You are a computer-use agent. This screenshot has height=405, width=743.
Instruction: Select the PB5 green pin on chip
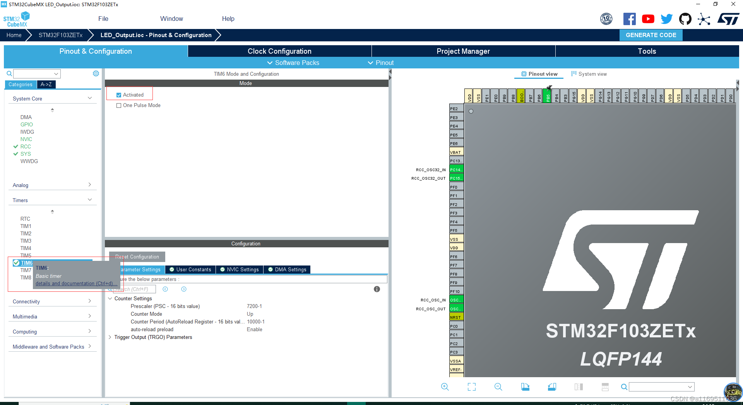[547, 96]
